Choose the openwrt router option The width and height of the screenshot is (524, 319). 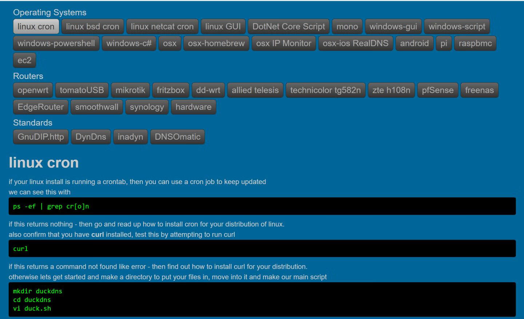point(33,90)
